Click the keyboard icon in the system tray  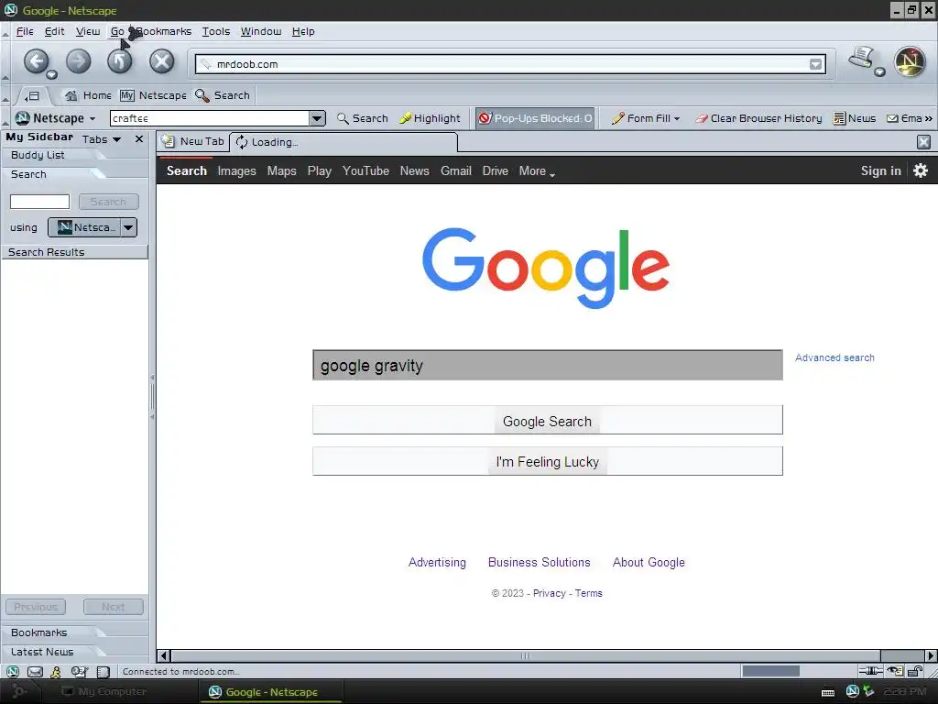point(828,693)
